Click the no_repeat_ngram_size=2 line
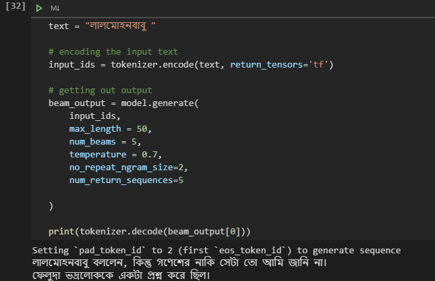The height and width of the screenshot is (281, 435). (x=128, y=168)
